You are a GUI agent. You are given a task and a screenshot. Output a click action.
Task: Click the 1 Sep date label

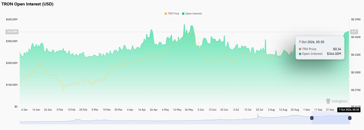(307, 110)
